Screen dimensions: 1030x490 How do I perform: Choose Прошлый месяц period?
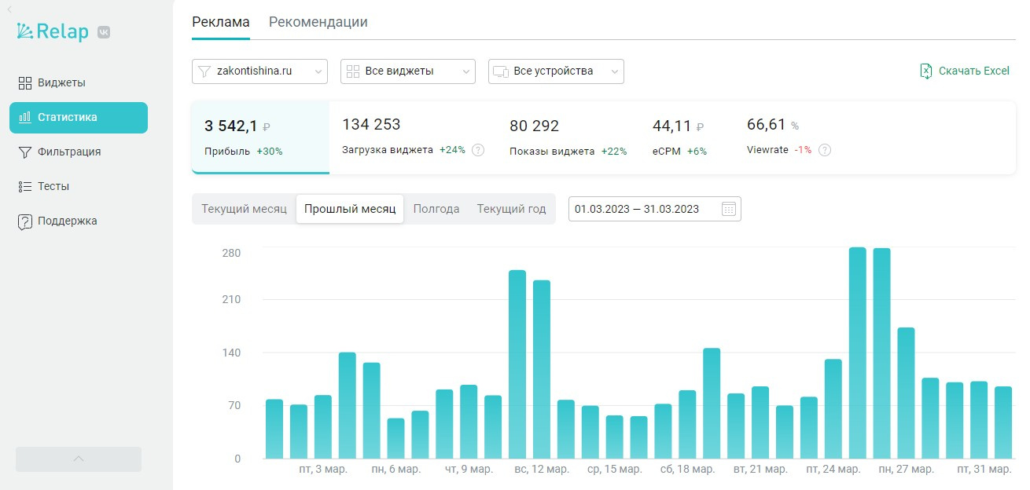click(350, 209)
